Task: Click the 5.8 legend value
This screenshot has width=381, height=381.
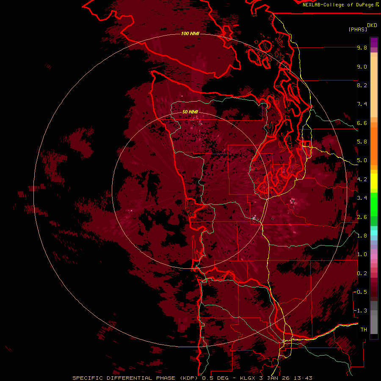Action: pyautogui.click(x=362, y=142)
